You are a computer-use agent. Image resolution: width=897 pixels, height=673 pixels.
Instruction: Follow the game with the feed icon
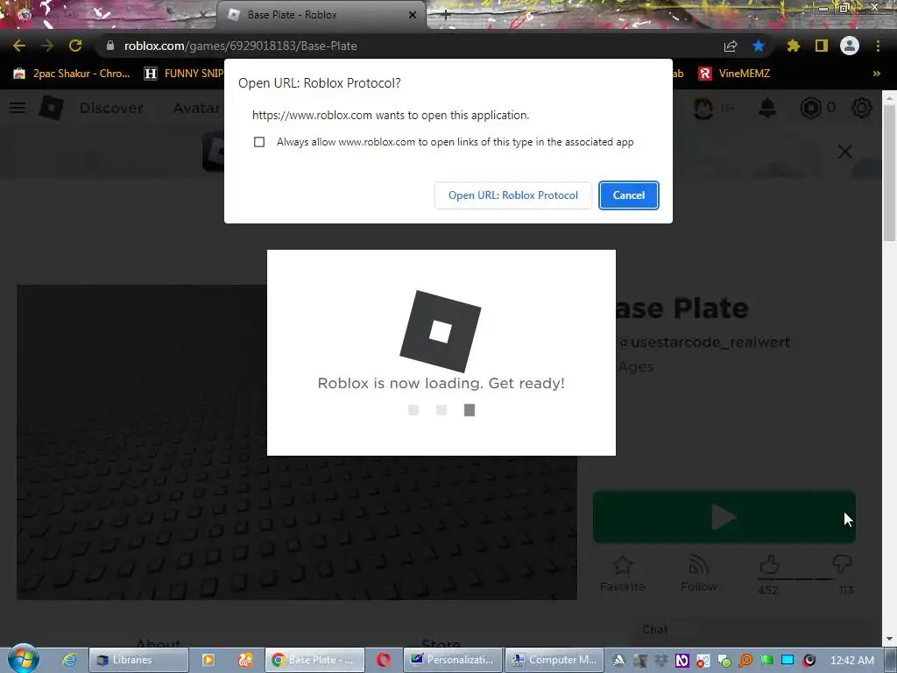coord(698,573)
